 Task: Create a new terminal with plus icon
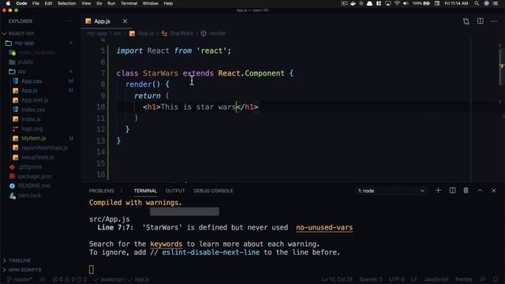[439, 191]
